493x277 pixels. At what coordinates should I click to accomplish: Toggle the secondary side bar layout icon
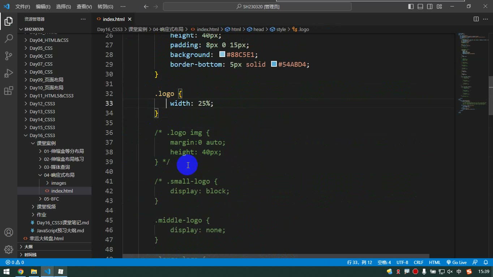point(430,6)
